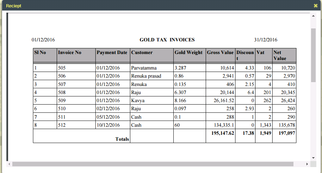This screenshot has width=322, height=173.
Task: Select the Renuka prasad customer cell
Action: coord(146,76)
